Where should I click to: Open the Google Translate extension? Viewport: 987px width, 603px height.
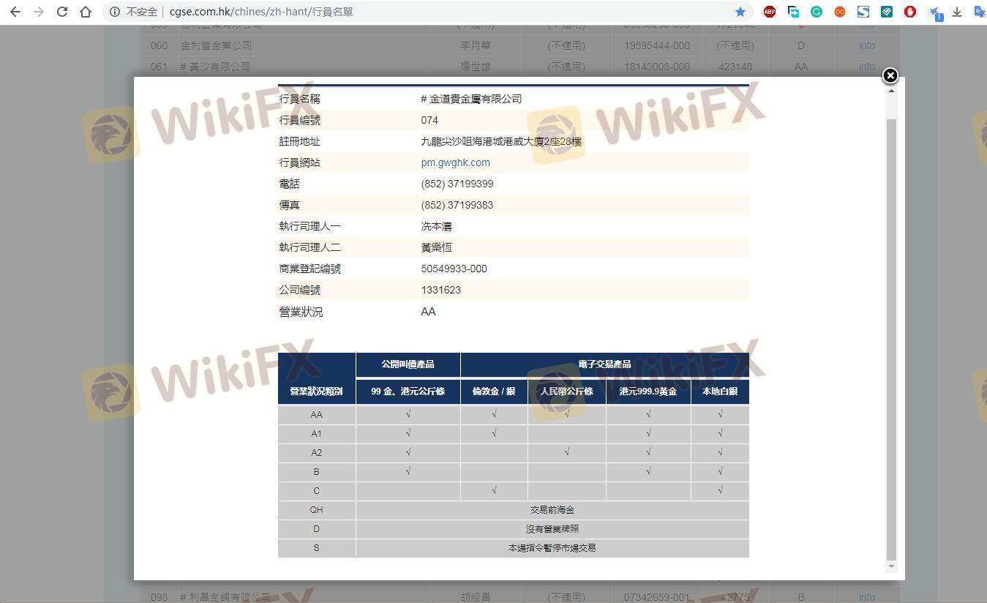coord(979,12)
